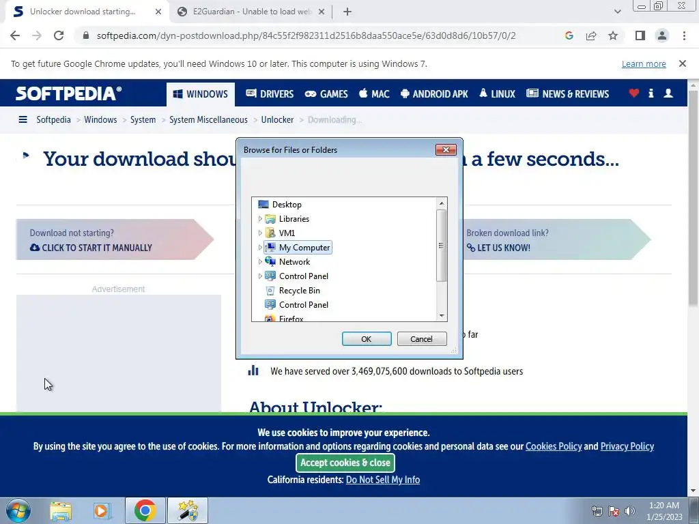Open Windows Media Player from taskbar
This screenshot has width=699, height=524.
click(102, 511)
